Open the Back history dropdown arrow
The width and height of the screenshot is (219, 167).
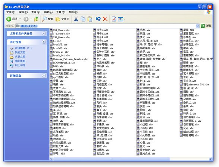pyautogui.click(x=20, y=19)
